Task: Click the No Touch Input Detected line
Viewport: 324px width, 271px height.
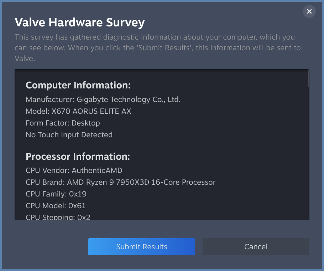Action: [x=69, y=135]
